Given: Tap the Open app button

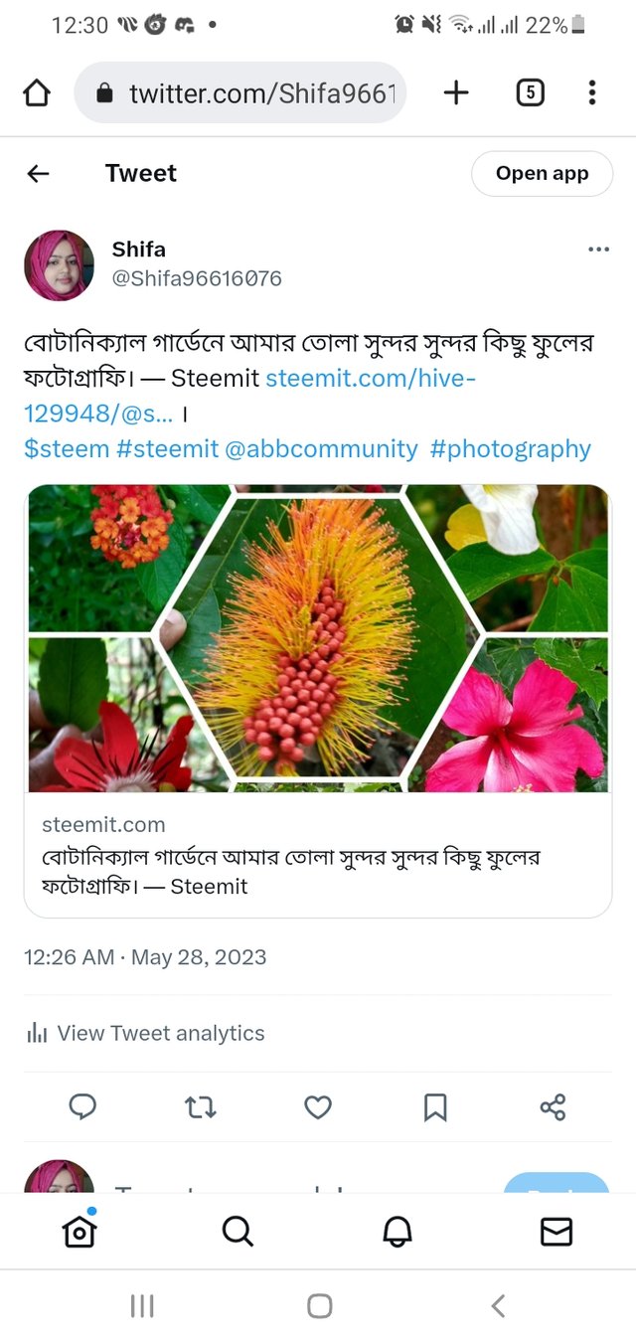Looking at the screenshot, I should pos(542,174).
